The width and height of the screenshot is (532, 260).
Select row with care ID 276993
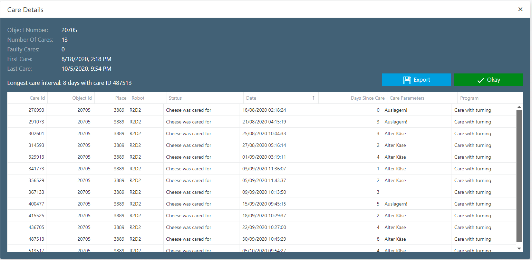(36, 110)
